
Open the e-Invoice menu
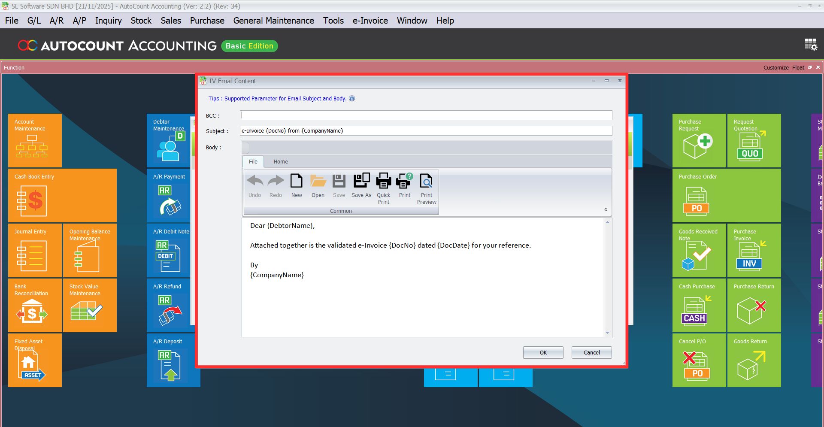tap(370, 20)
